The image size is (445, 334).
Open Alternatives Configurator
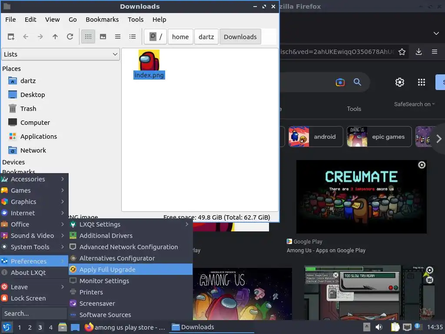click(x=130, y=258)
